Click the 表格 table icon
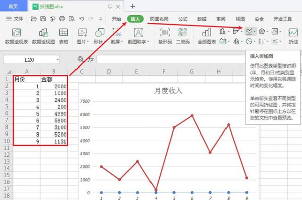 tap(63, 36)
